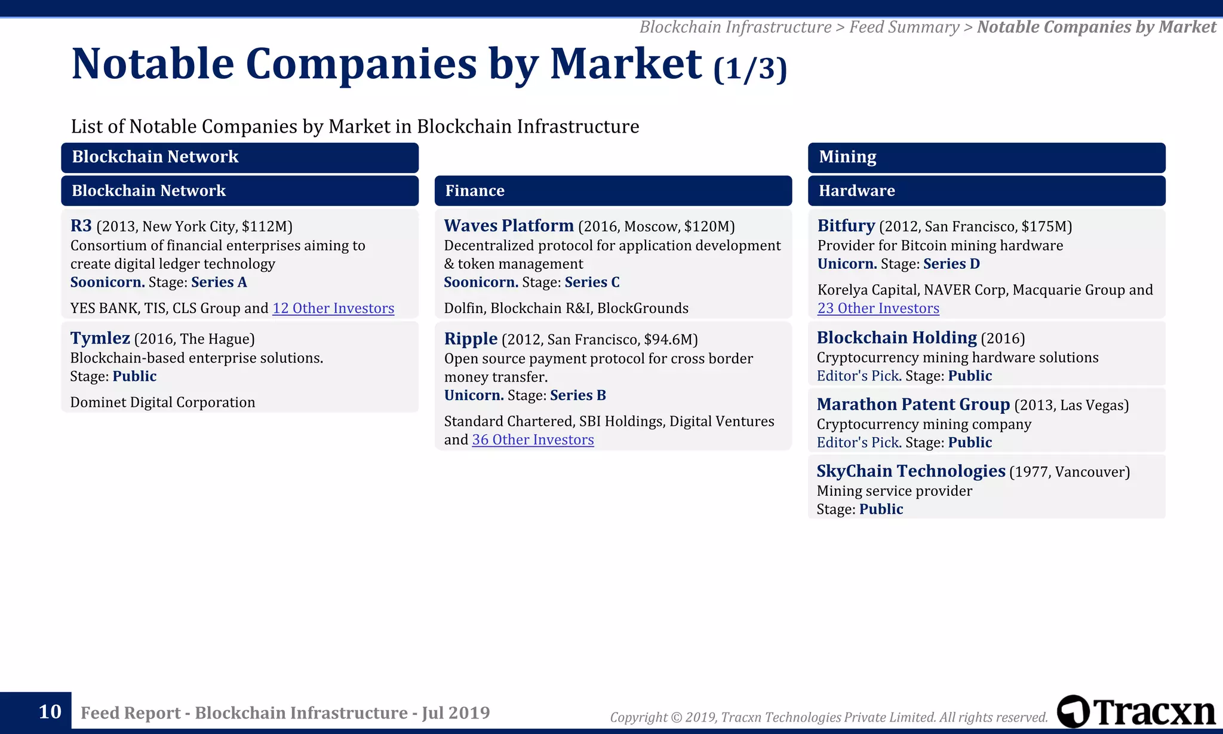Click 'Provider for Bitcoin mining hardware' description

point(940,245)
